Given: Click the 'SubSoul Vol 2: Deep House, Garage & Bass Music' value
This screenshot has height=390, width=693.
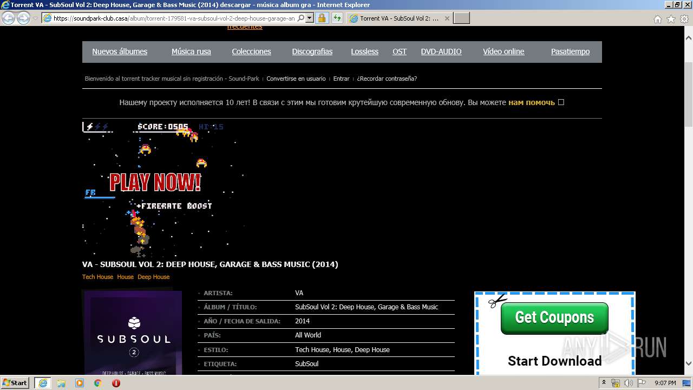Looking at the screenshot, I should 367,307.
